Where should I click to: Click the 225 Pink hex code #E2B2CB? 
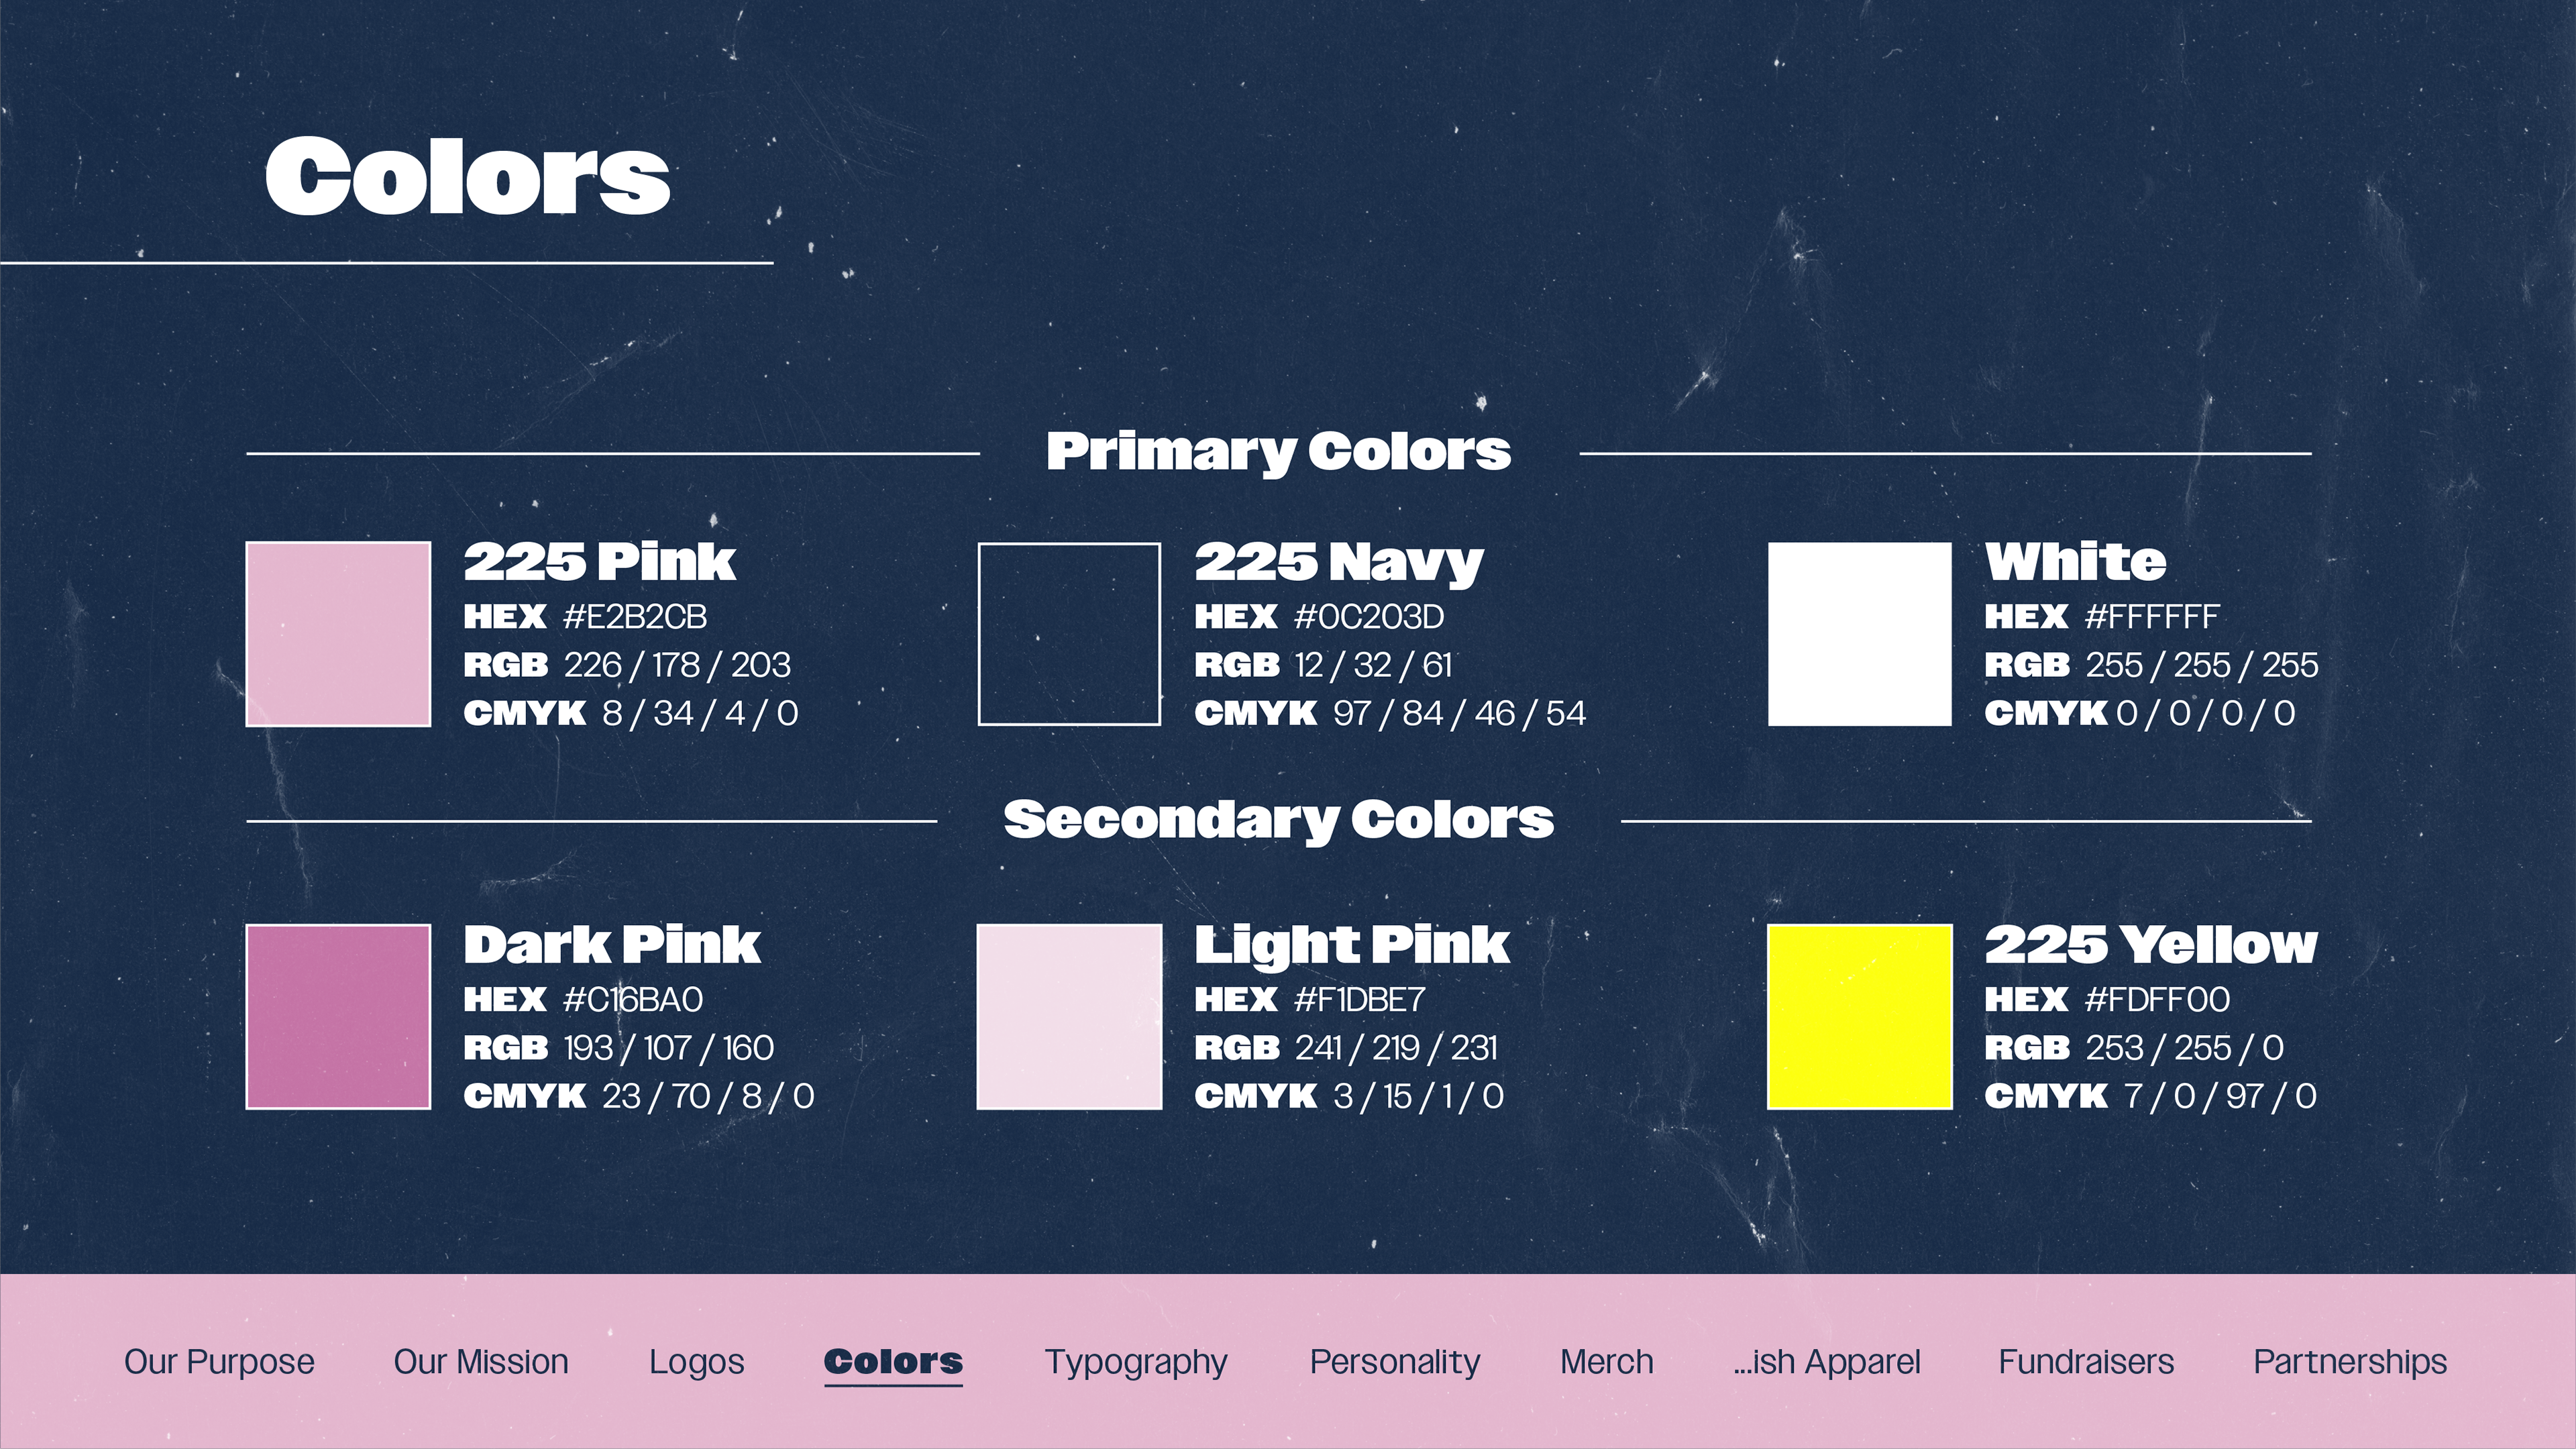[x=635, y=617]
